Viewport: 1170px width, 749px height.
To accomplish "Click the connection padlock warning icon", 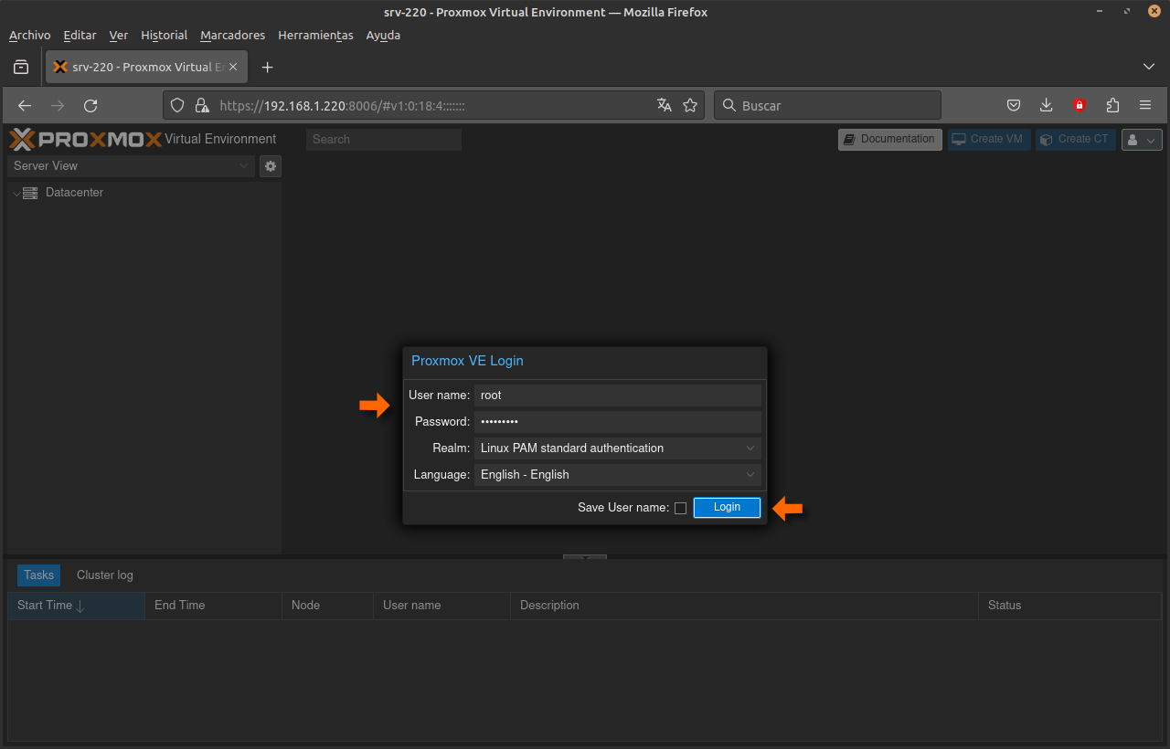I will point(202,105).
